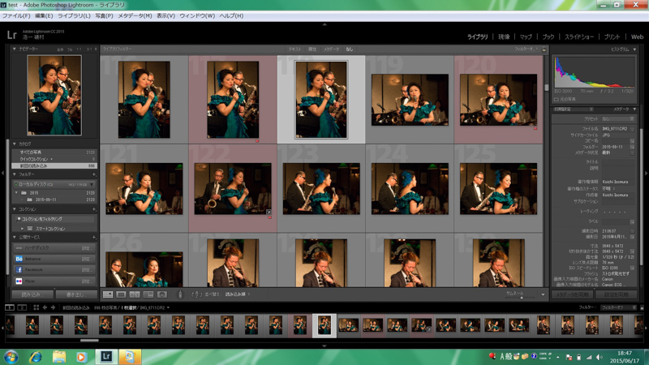
Task: Toggle filmstrip filter switch at right end
Action: (x=642, y=307)
